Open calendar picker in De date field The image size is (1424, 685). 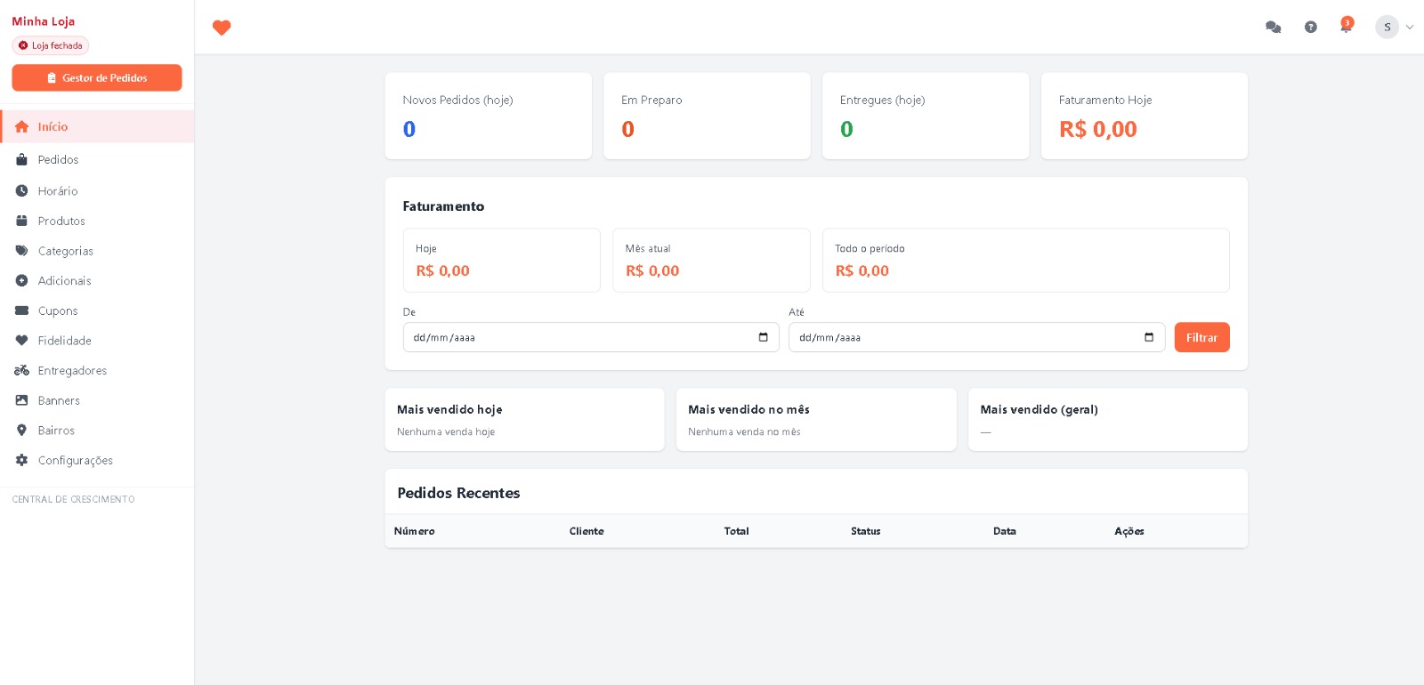point(763,337)
